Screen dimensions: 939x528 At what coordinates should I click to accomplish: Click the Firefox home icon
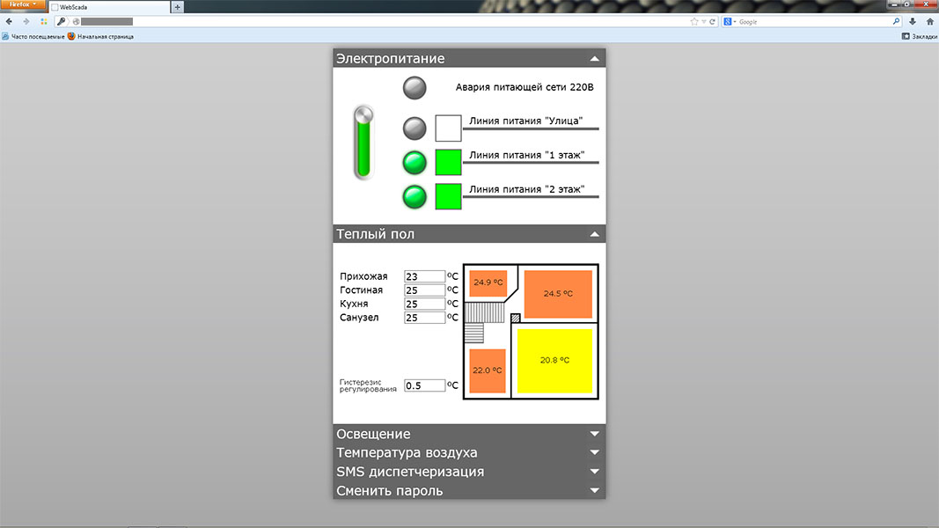[x=929, y=21]
